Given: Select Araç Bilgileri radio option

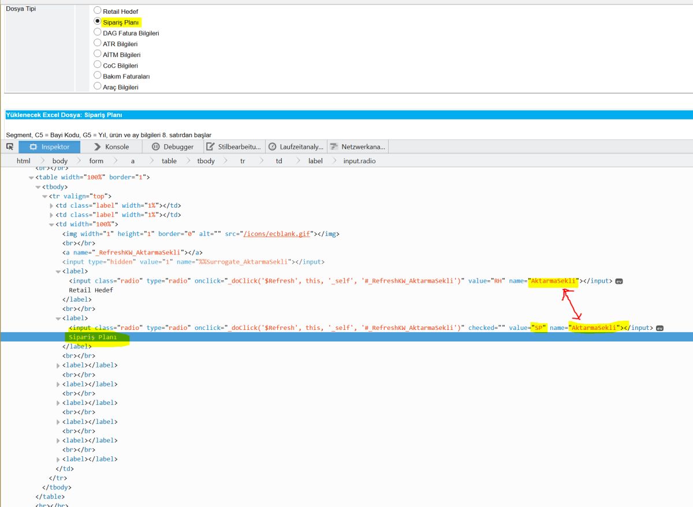Looking at the screenshot, I should tap(97, 86).
